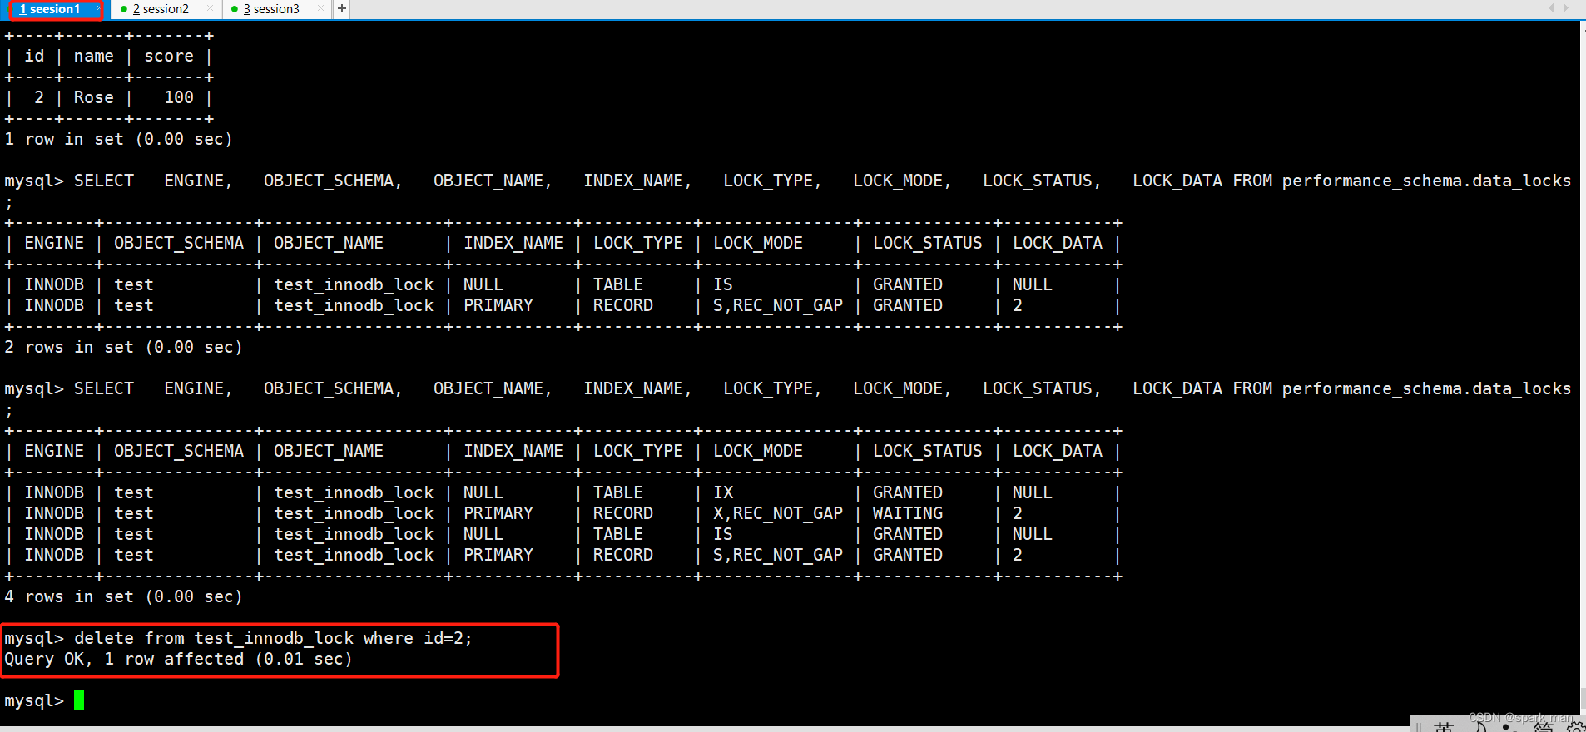Screen dimensions: 1586x732
Task: Click the "IX" lock mode cell
Action: pos(723,492)
